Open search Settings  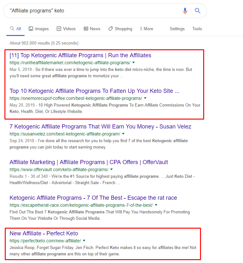tap(177, 29)
